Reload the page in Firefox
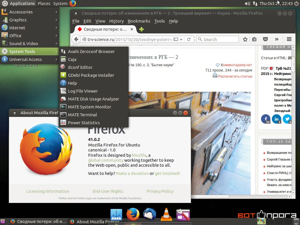This screenshot has width=300, height=225. click(x=189, y=39)
